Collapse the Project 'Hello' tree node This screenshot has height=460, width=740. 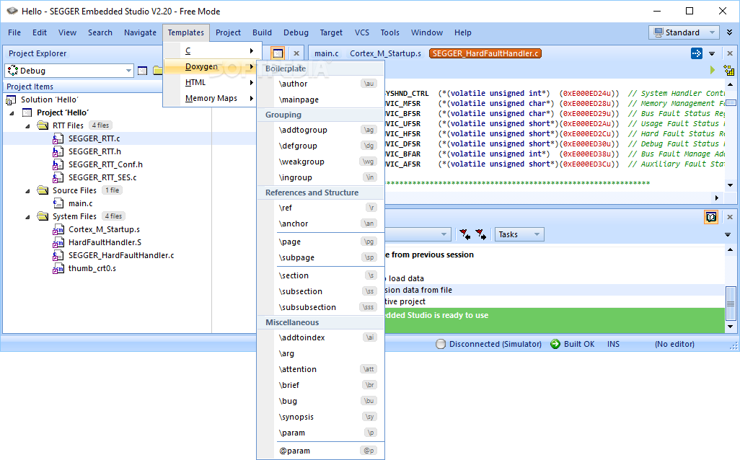(x=12, y=112)
